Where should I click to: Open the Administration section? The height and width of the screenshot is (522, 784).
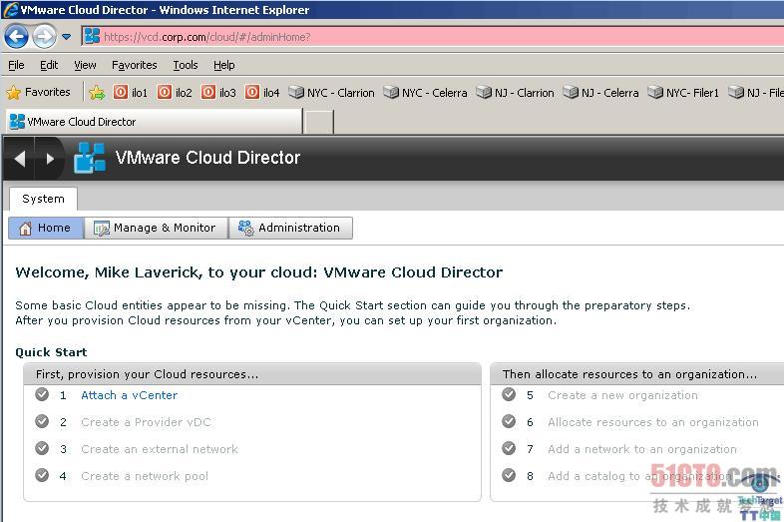(290, 228)
